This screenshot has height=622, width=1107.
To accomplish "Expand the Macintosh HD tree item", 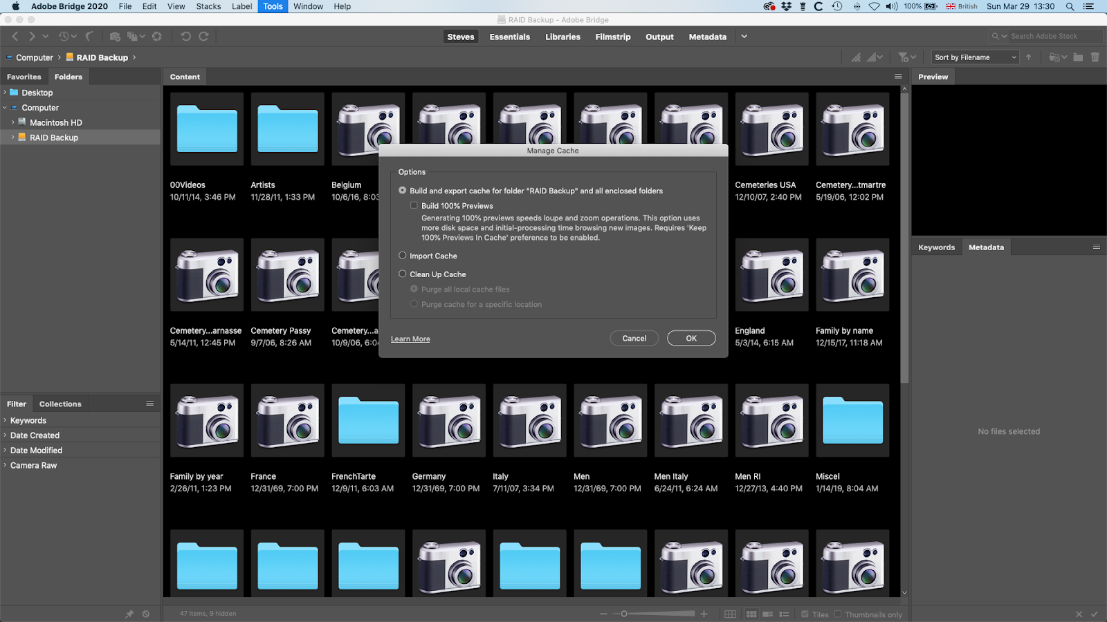I will coord(12,122).
